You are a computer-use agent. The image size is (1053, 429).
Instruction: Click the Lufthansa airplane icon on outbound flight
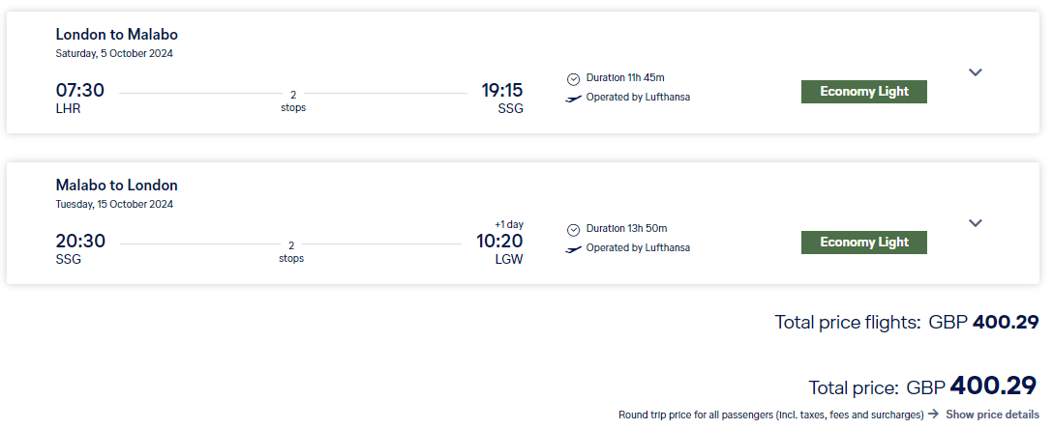574,98
